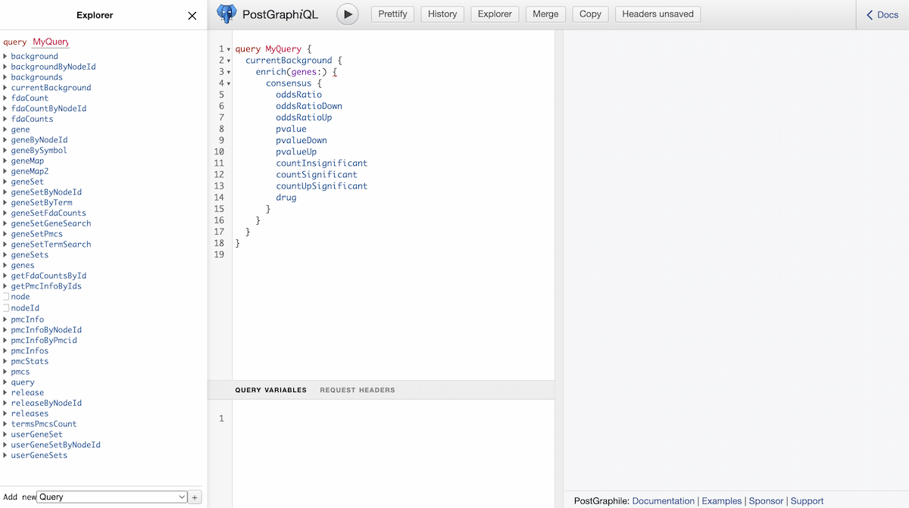Run the query with the play button
The image size is (909, 508).
[347, 14]
